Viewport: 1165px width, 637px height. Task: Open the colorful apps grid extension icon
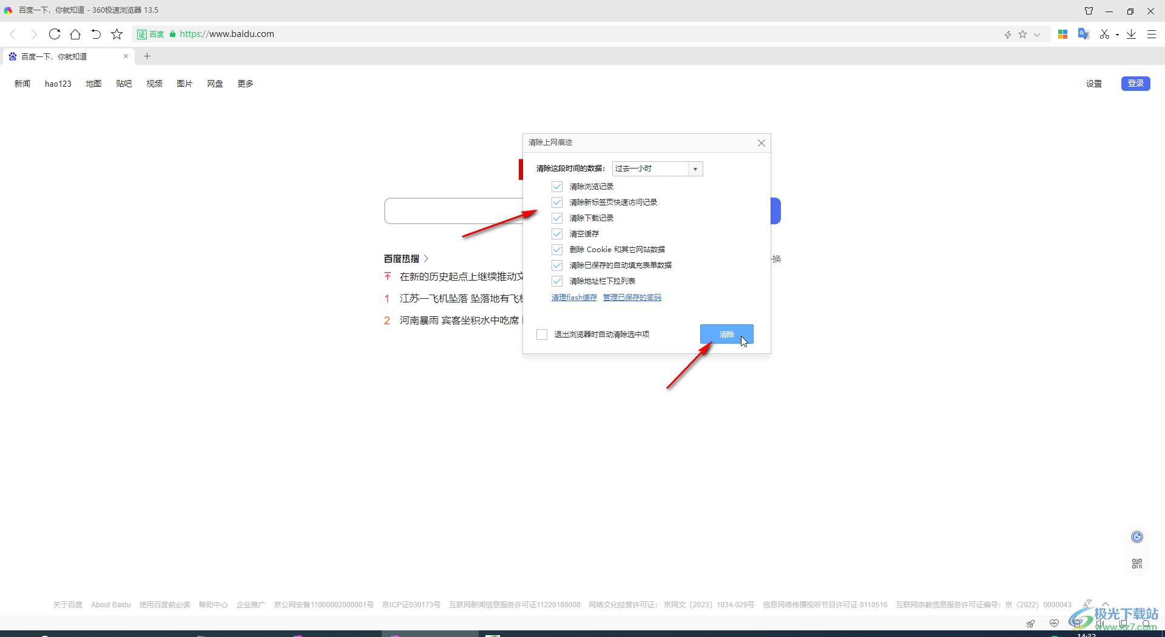tap(1062, 34)
